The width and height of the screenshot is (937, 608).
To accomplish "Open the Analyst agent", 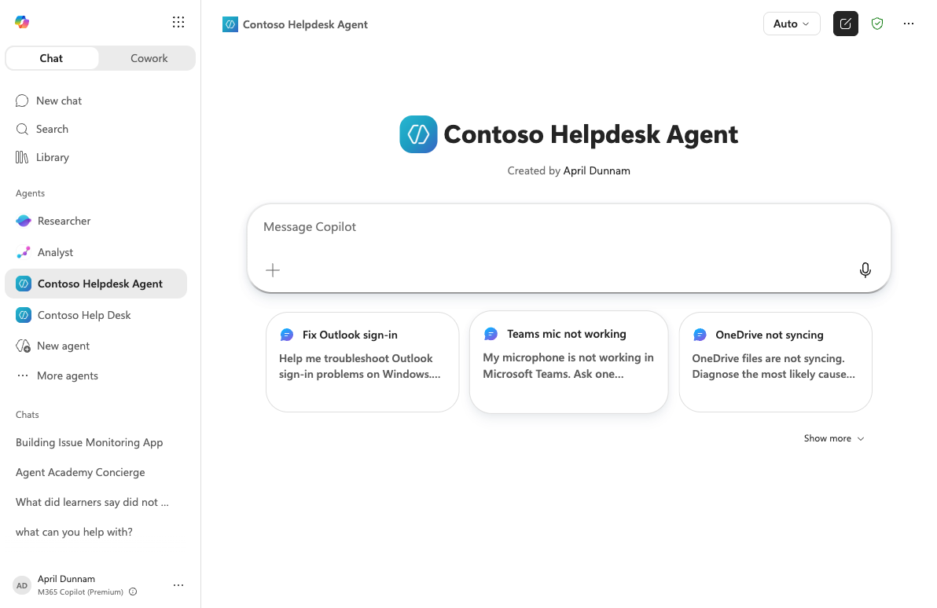I will tap(96, 253).
